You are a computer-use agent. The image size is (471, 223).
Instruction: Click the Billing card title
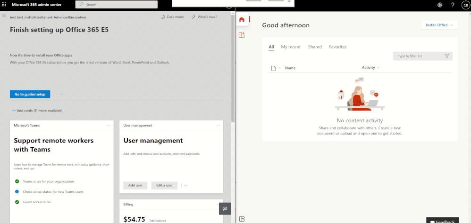point(128,204)
